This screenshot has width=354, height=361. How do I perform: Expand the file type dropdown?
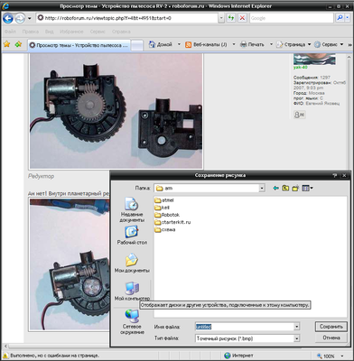point(297,338)
